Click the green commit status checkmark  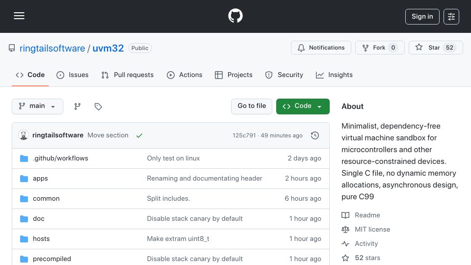pos(139,135)
